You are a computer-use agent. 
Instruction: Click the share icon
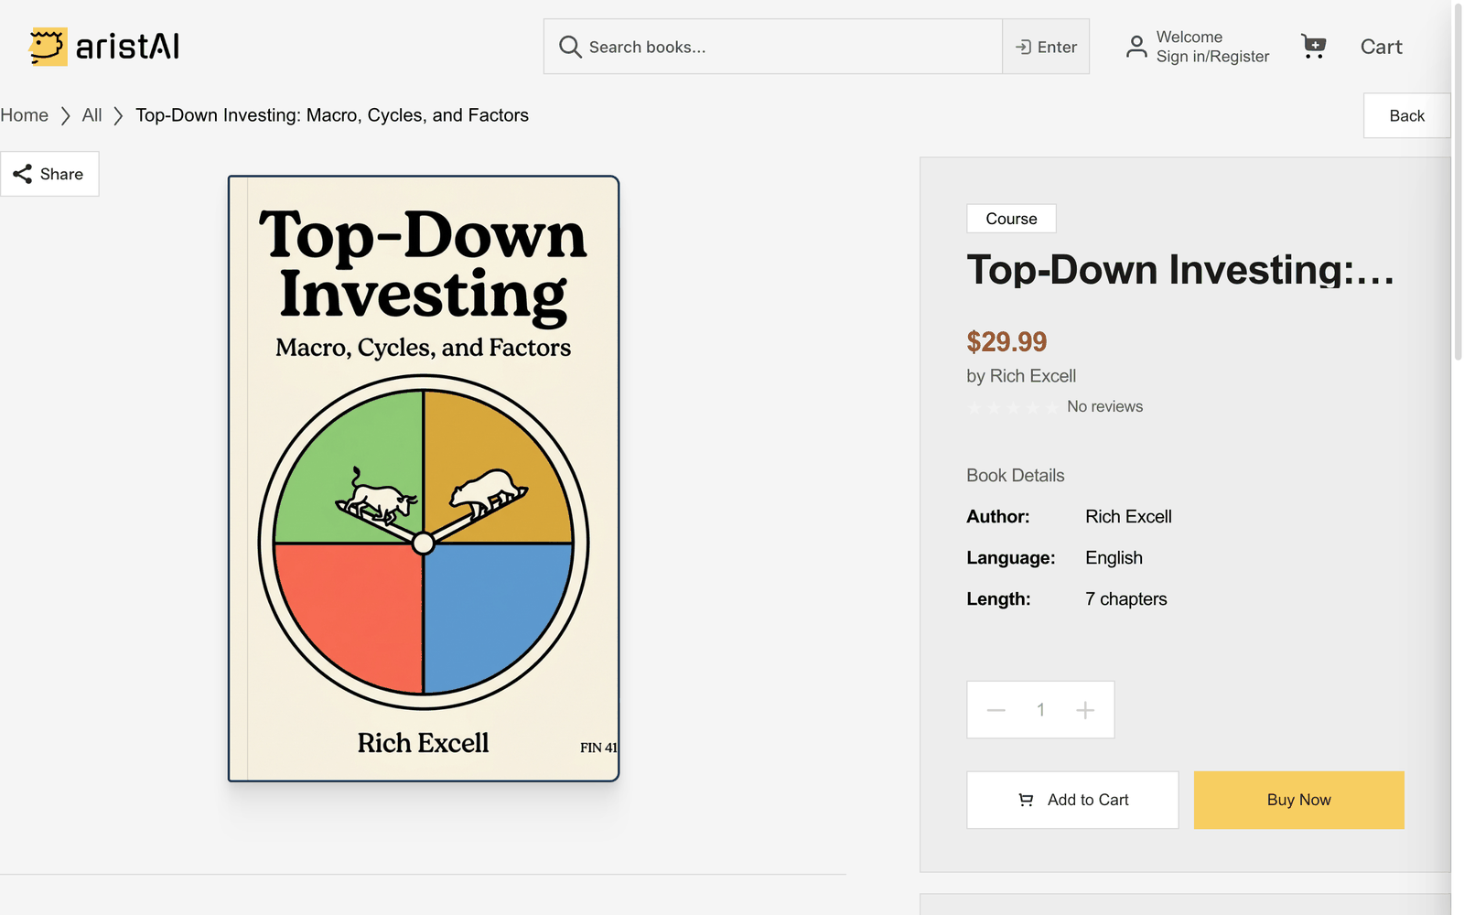coord(23,174)
